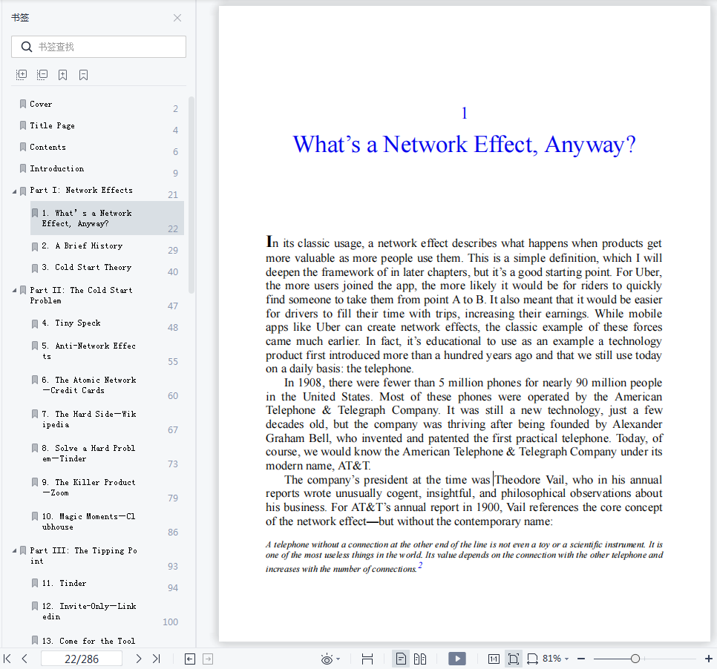This screenshot has width=717, height=669.
Task: Click the zoom slider handle
Action: coord(635,659)
